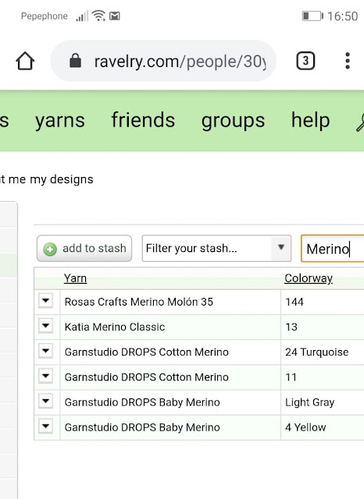
Task: Click the ravelry.com URL address bar
Action: point(163,61)
